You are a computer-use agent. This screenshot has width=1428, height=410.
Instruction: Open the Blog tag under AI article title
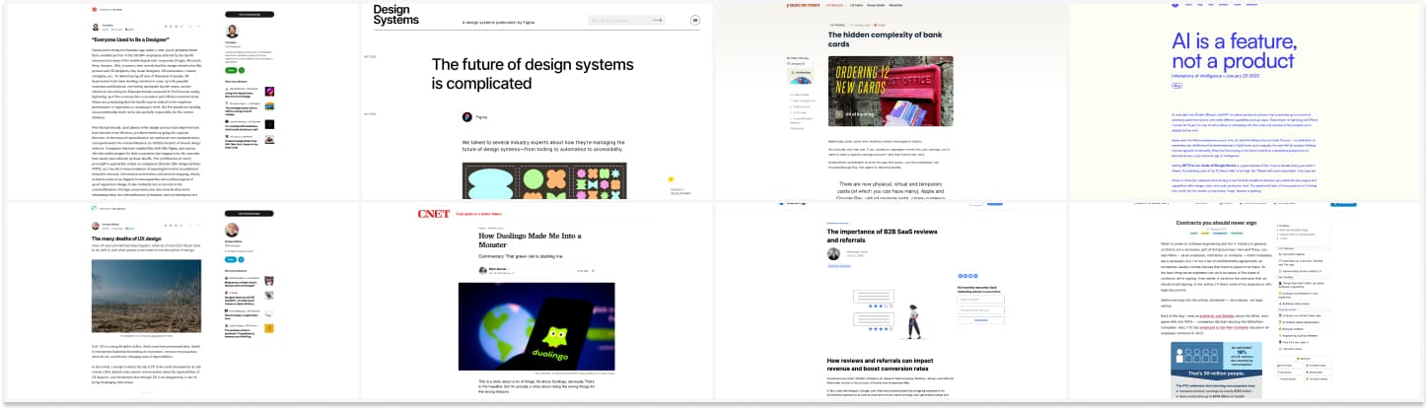point(1177,86)
